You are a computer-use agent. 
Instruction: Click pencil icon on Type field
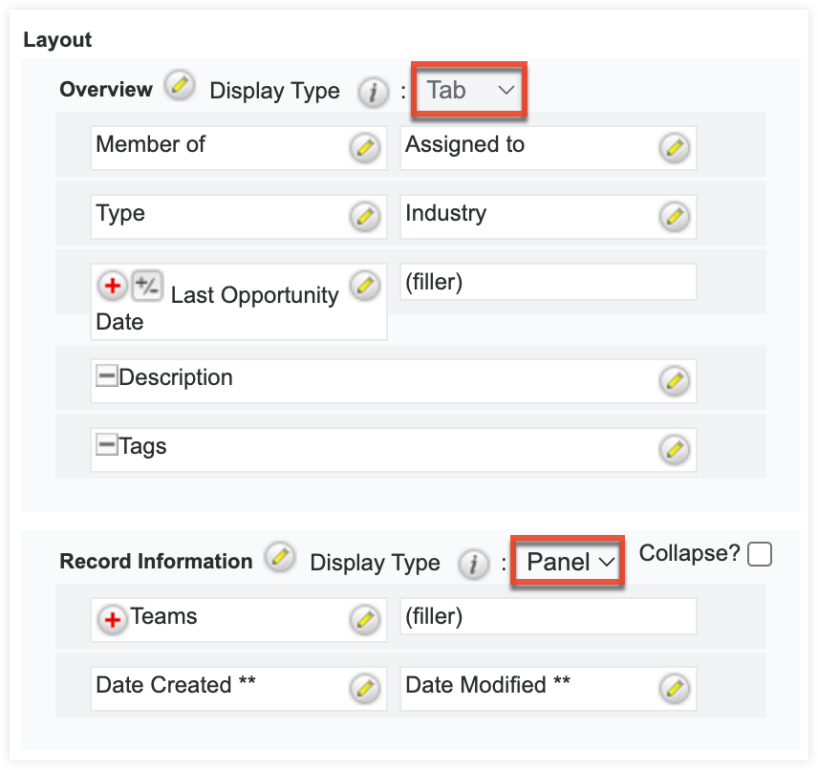[x=365, y=217]
